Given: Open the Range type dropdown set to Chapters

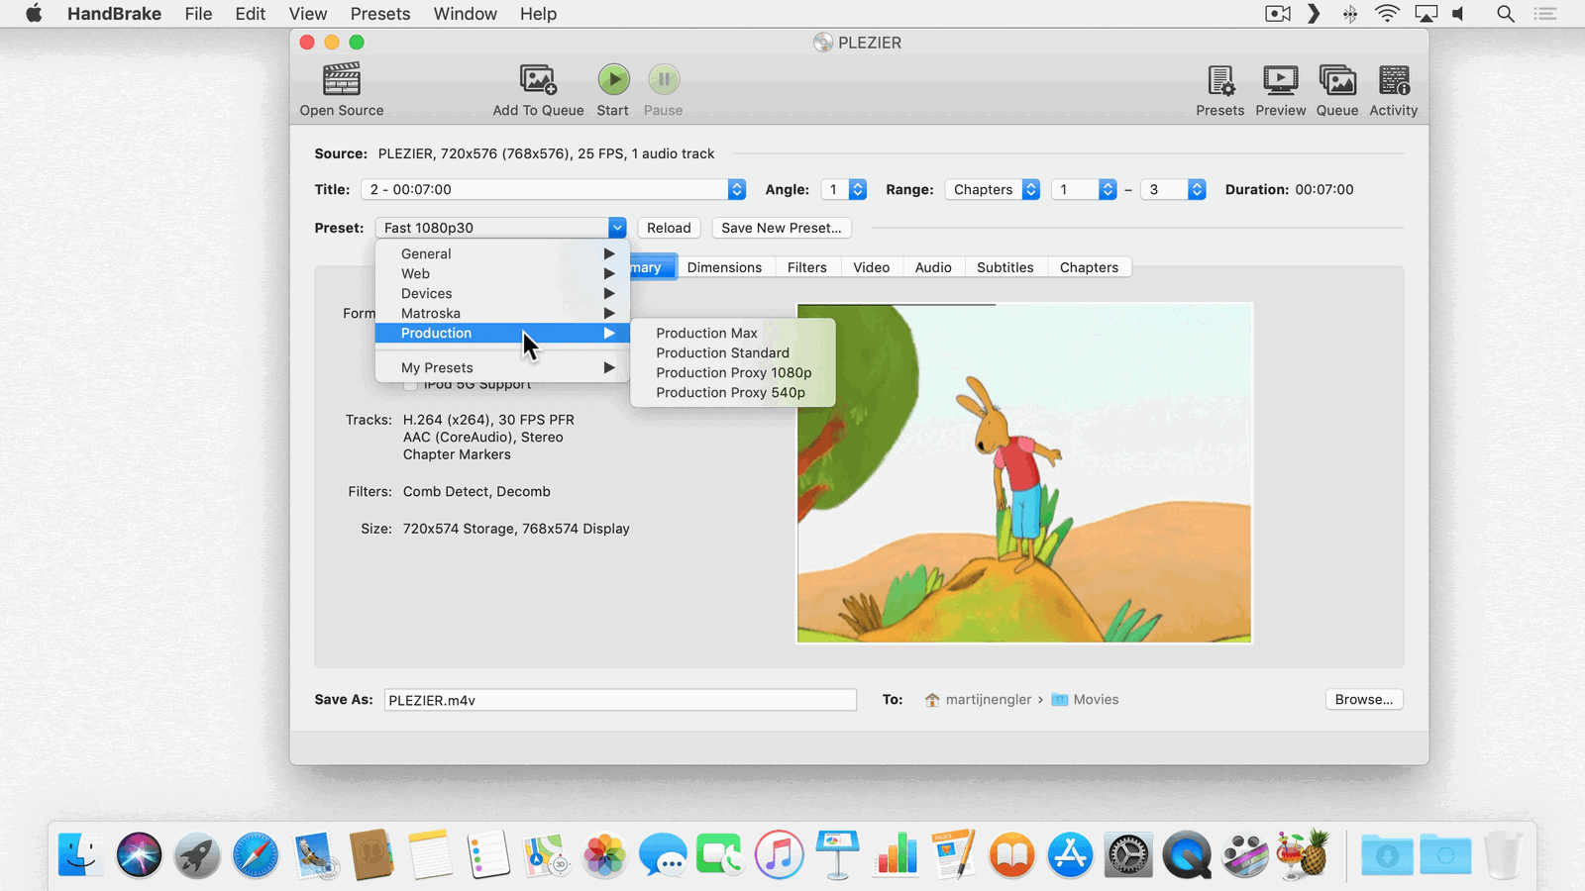Looking at the screenshot, I should click(x=992, y=189).
